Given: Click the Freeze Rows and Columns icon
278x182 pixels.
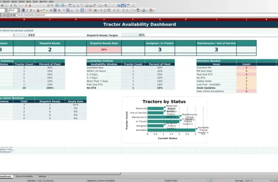Looking at the screenshot, I should click(x=122, y=6).
